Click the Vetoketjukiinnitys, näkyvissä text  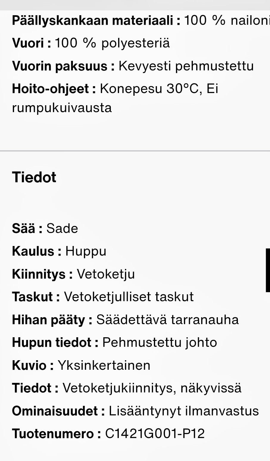[x=152, y=388]
